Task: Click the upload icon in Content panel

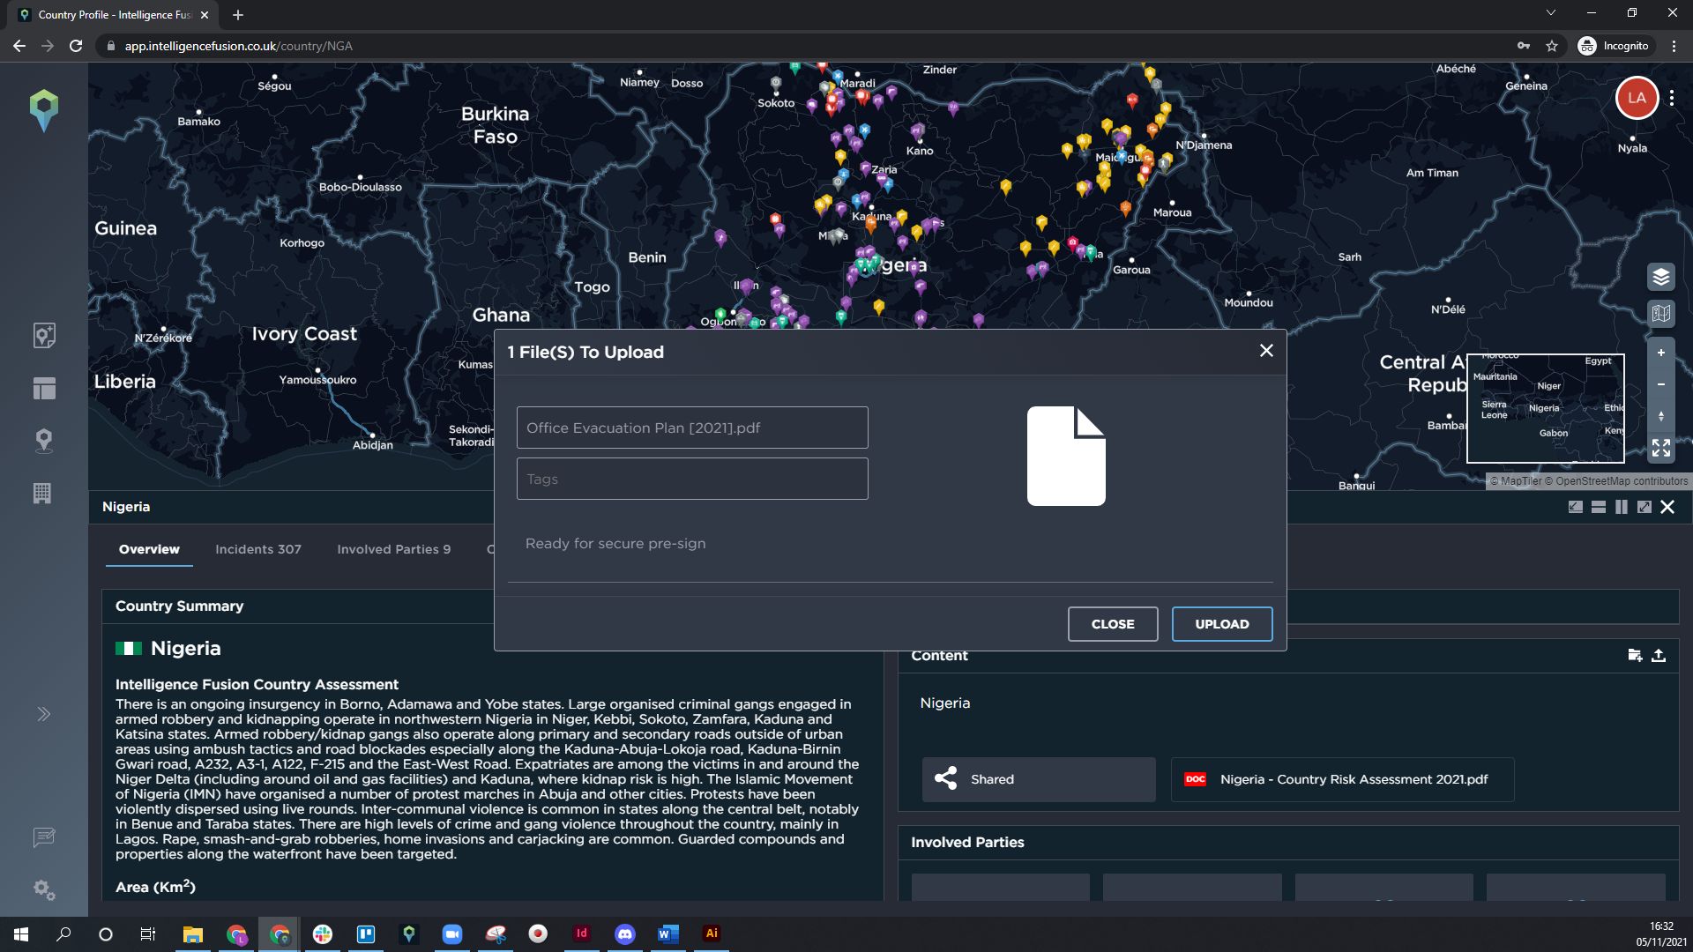Action: [x=1659, y=656]
